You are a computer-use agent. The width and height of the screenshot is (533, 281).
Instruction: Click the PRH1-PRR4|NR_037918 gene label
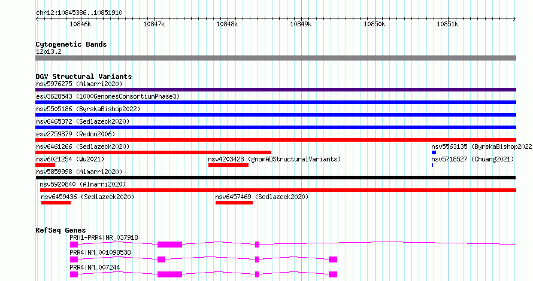104,237
